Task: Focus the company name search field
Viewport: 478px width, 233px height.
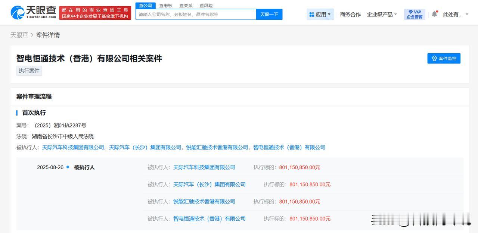Action: (x=196, y=14)
